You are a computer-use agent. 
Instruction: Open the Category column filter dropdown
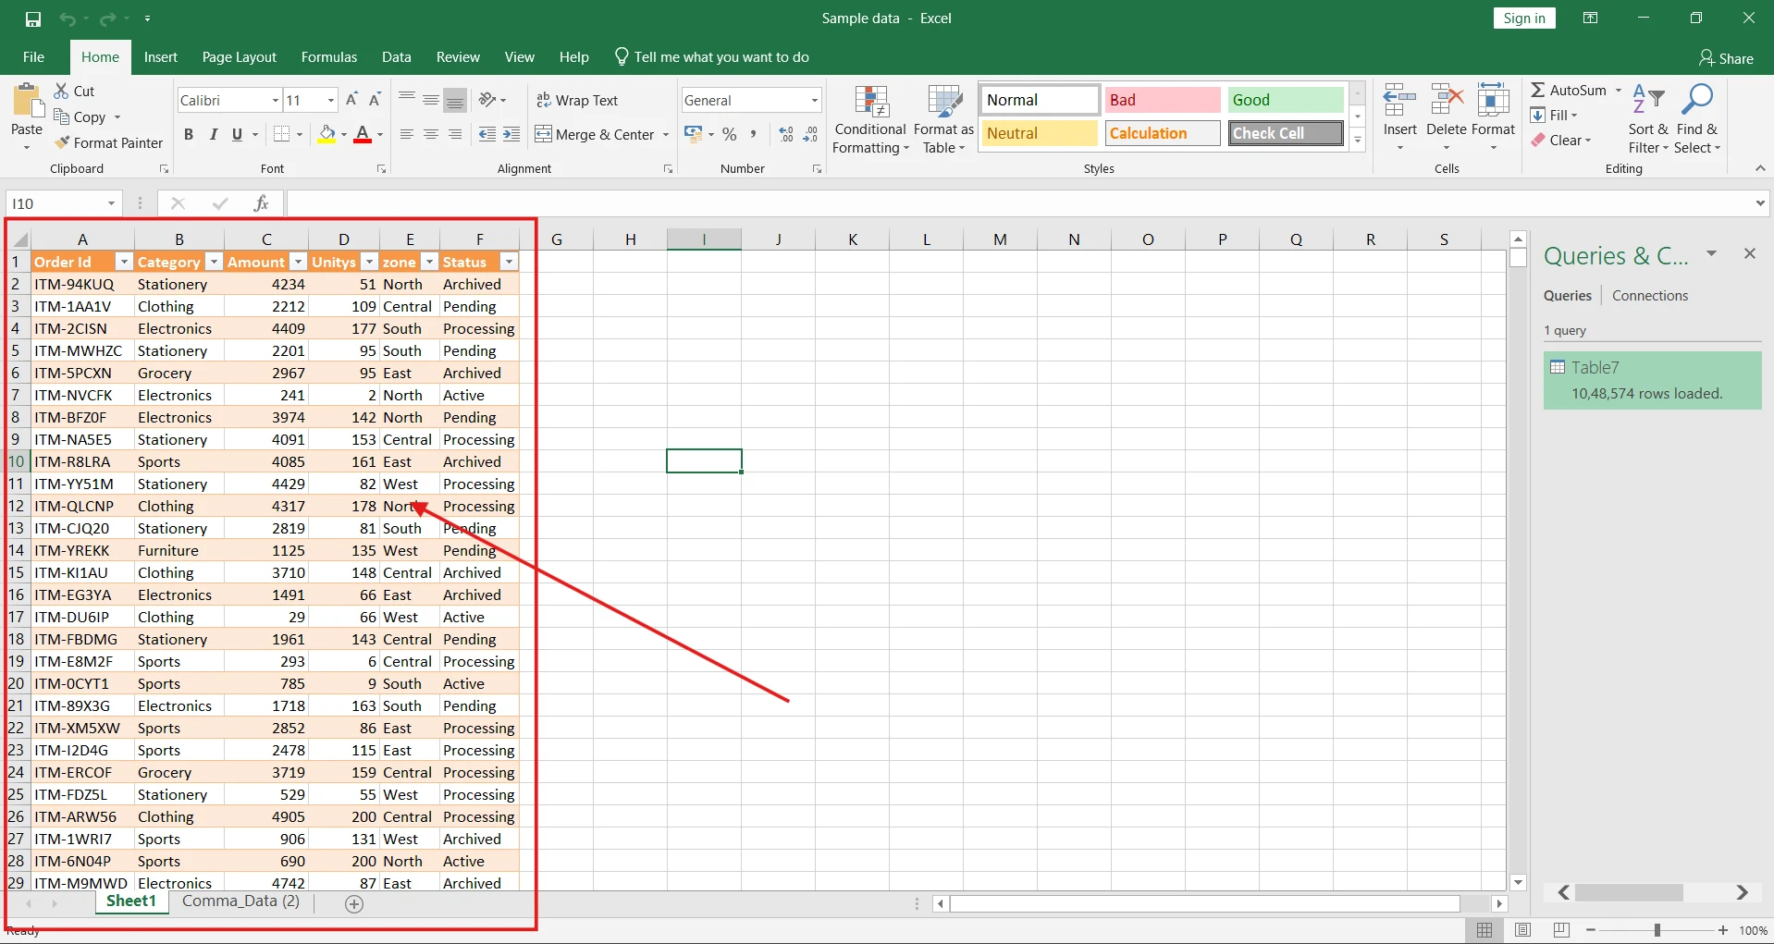point(215,262)
